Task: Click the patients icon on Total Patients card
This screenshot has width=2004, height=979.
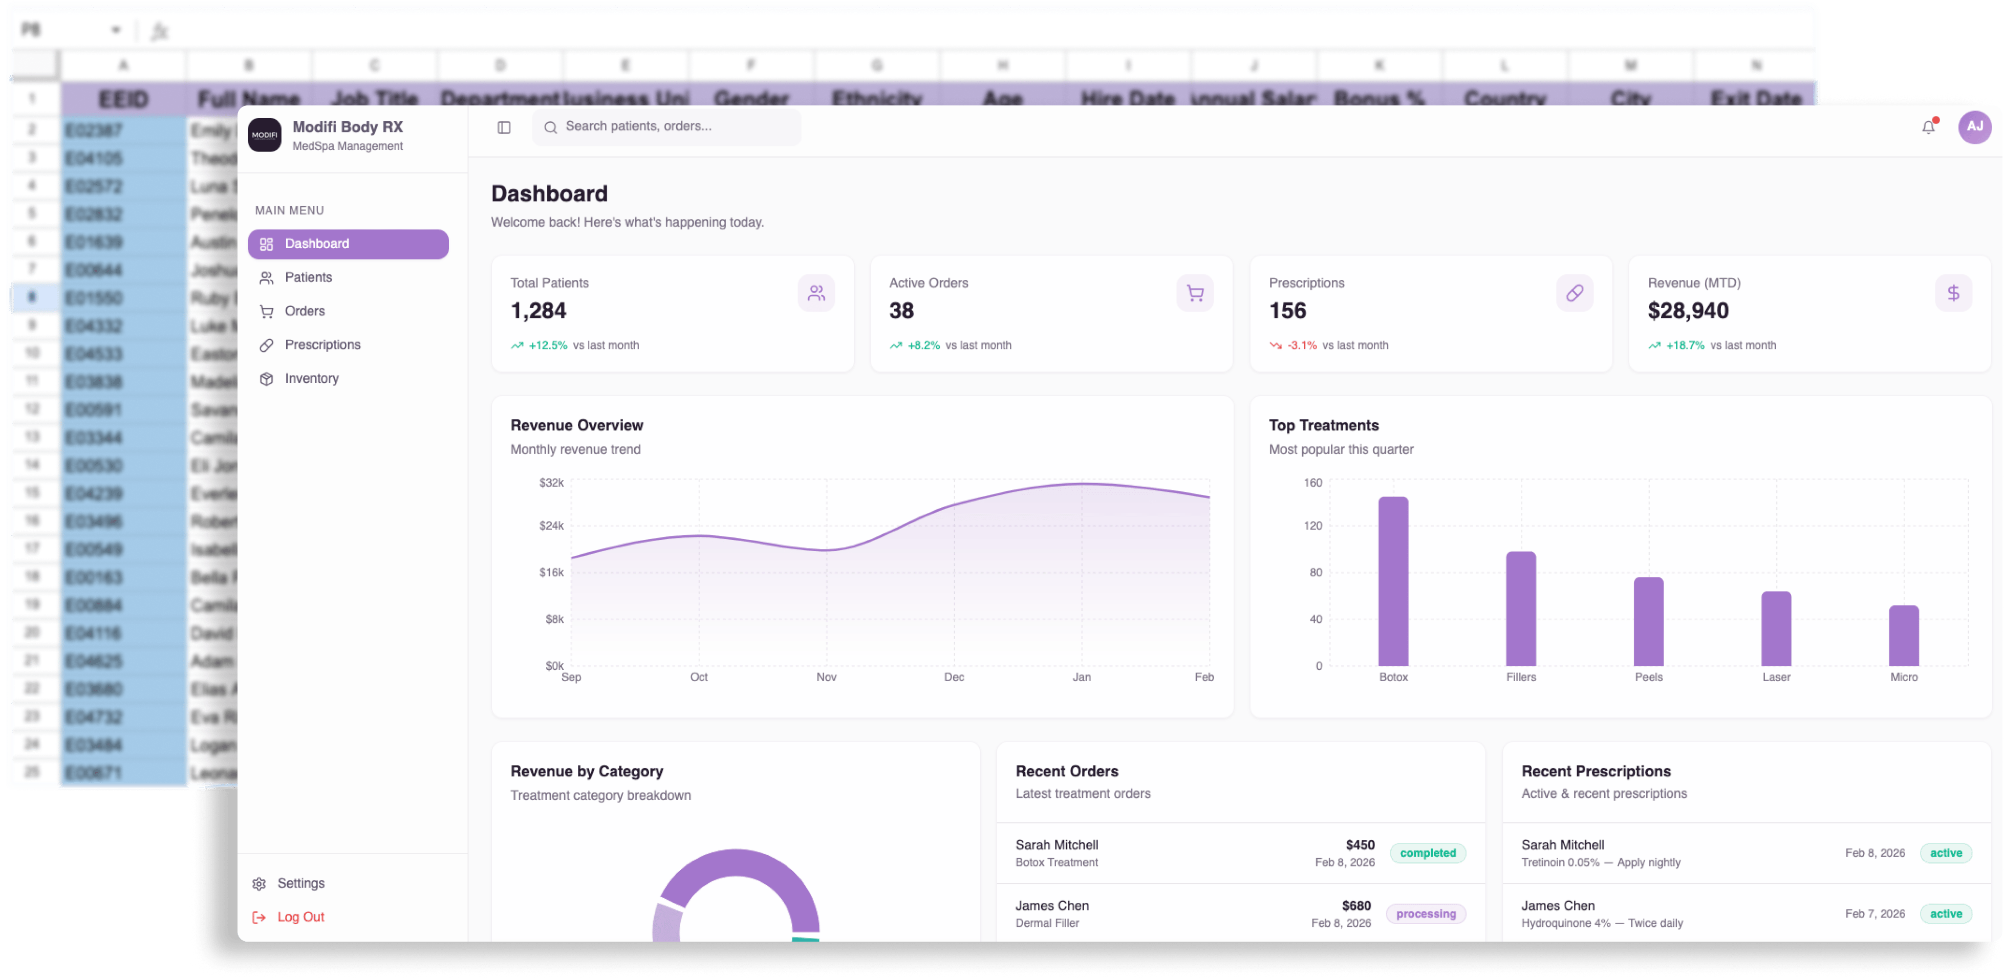Action: [x=816, y=293]
